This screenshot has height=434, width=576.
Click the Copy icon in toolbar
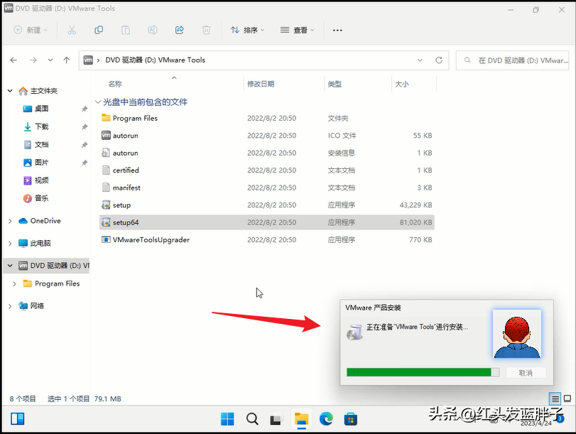coord(99,30)
